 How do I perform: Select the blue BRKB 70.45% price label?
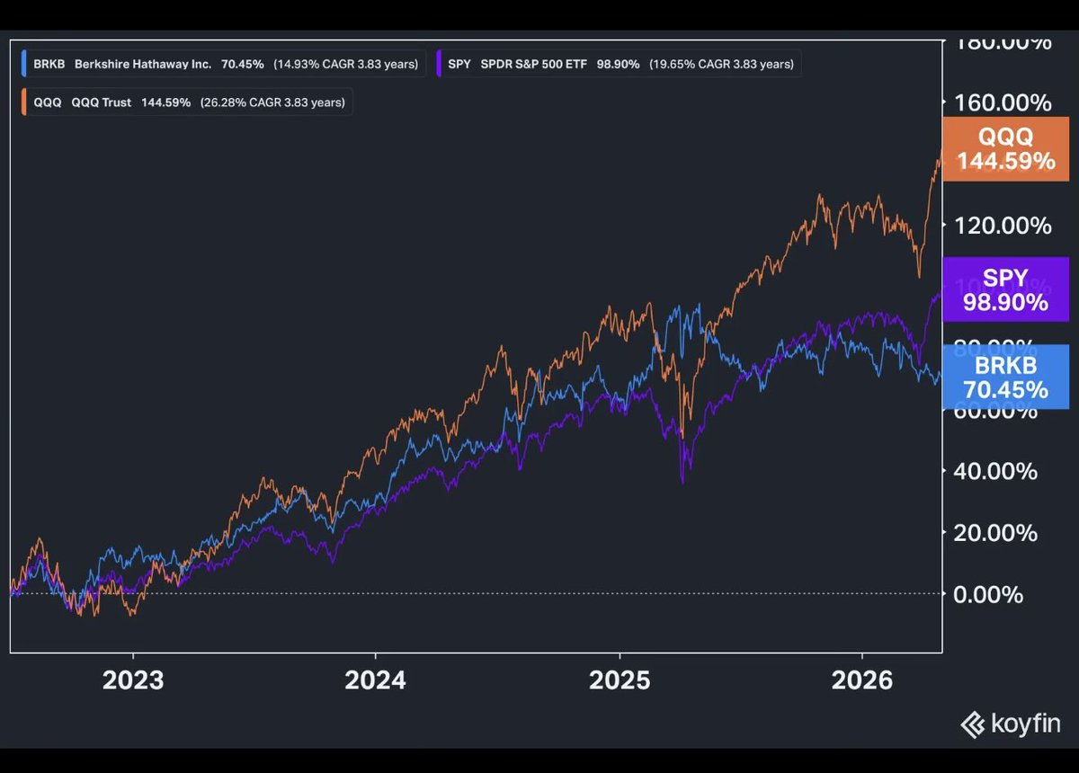[x=1005, y=377]
